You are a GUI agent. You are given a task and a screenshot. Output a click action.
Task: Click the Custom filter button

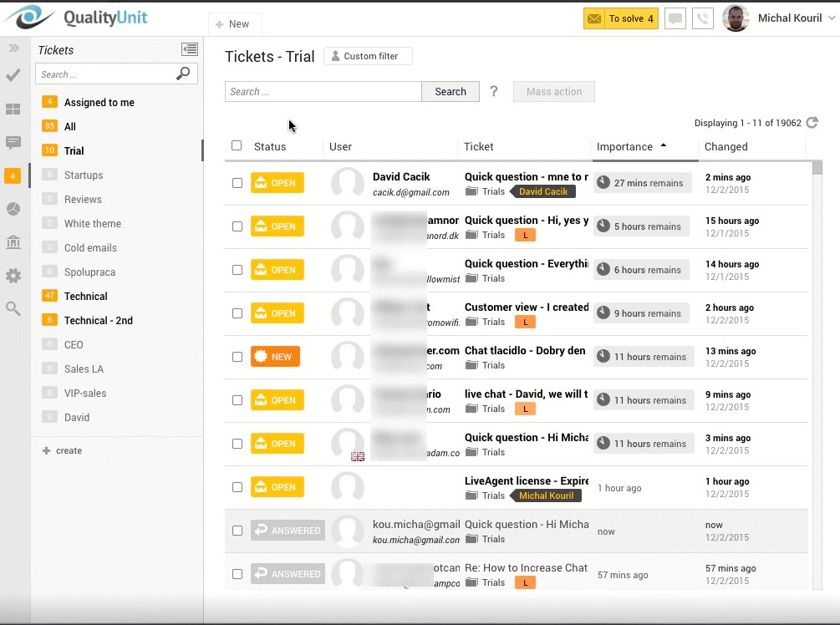369,56
